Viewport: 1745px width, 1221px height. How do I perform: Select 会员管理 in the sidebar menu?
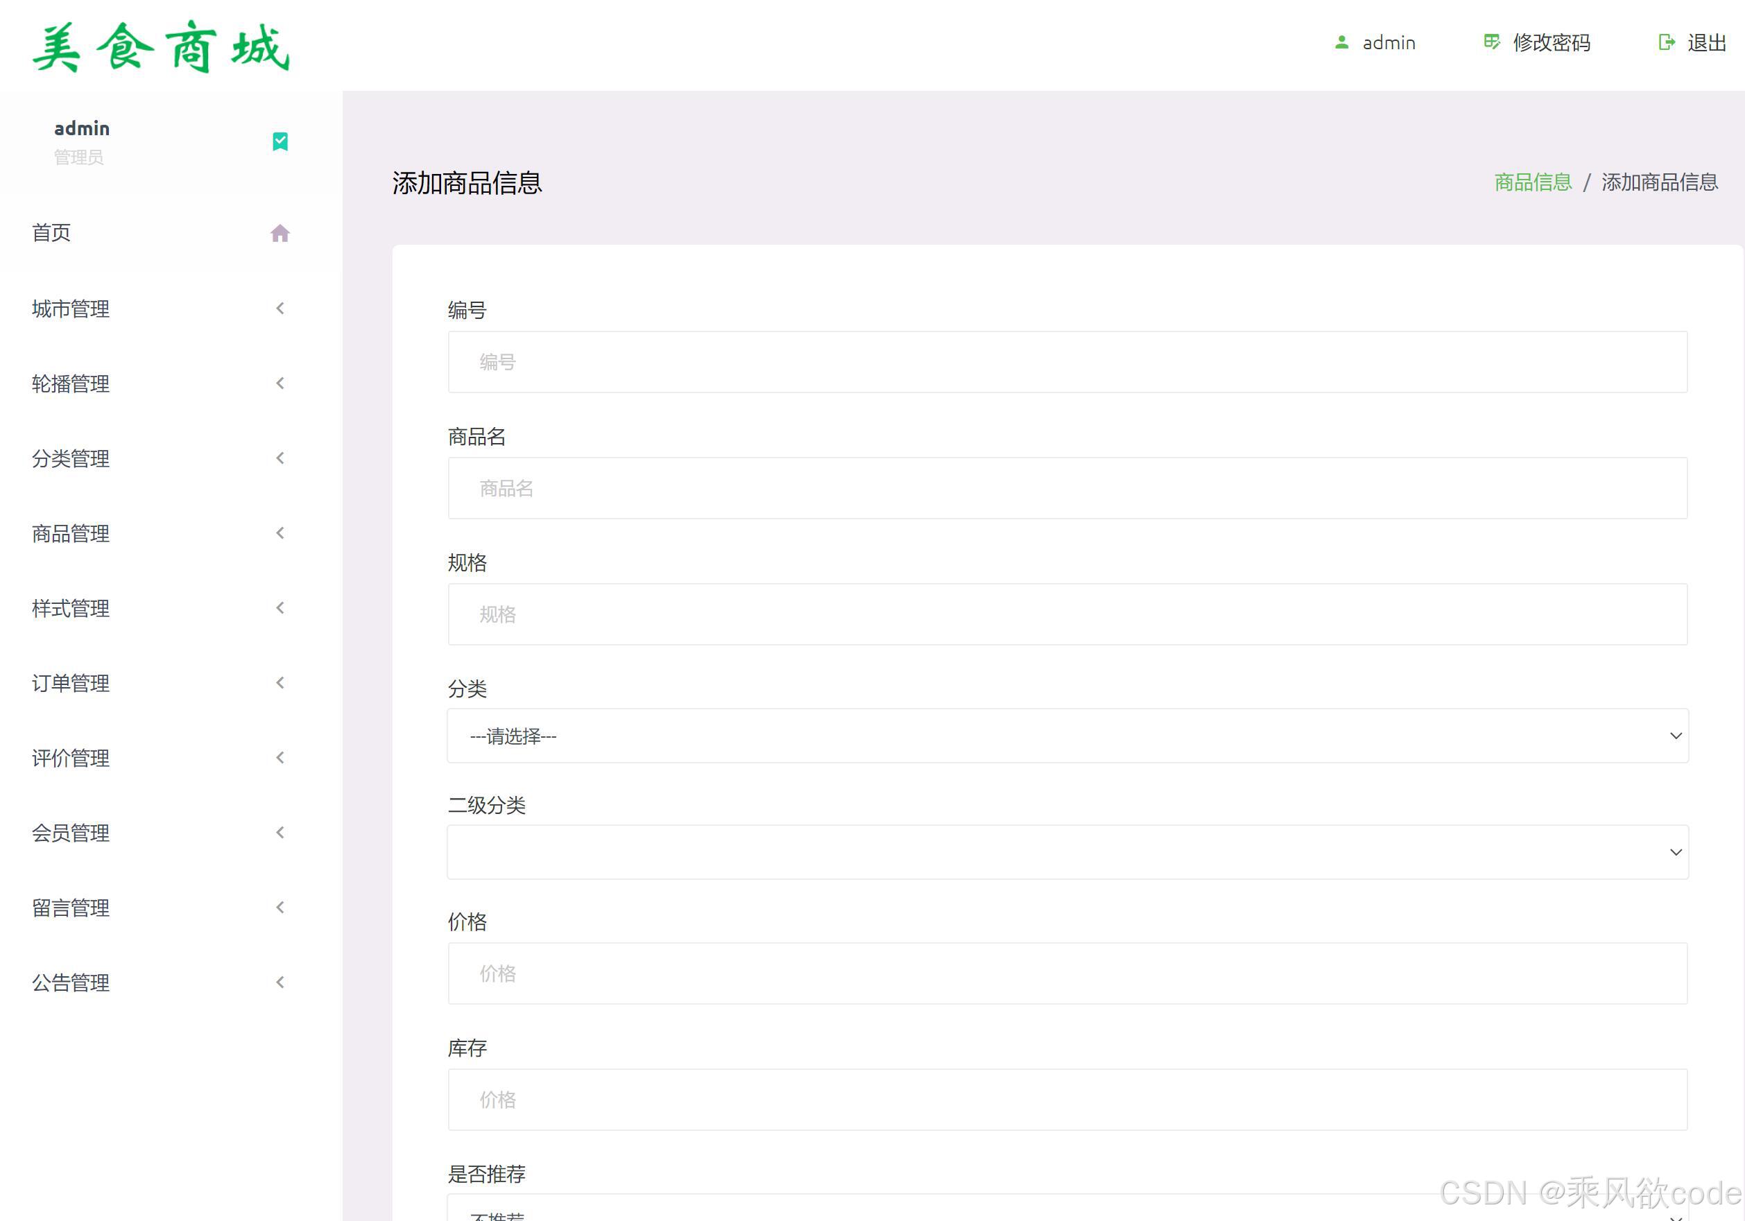[70, 832]
